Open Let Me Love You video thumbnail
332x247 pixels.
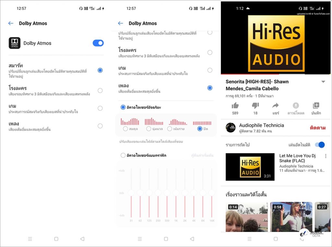(250, 167)
